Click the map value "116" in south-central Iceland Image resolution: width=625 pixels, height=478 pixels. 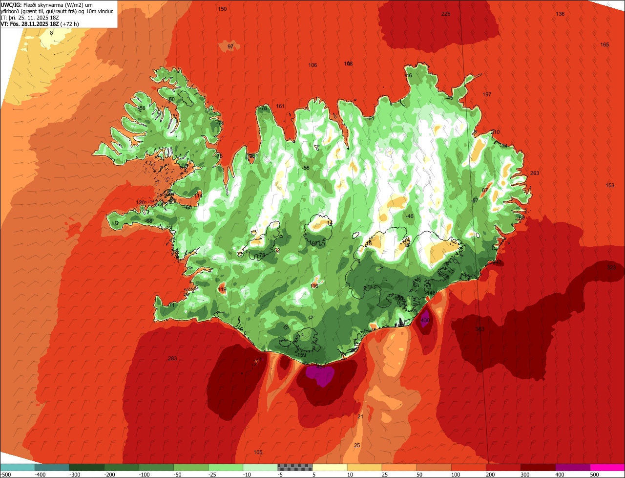[x=314, y=286]
